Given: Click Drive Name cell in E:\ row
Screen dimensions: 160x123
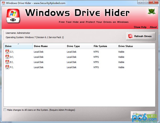Looking at the screenshot, I should point(39,62).
